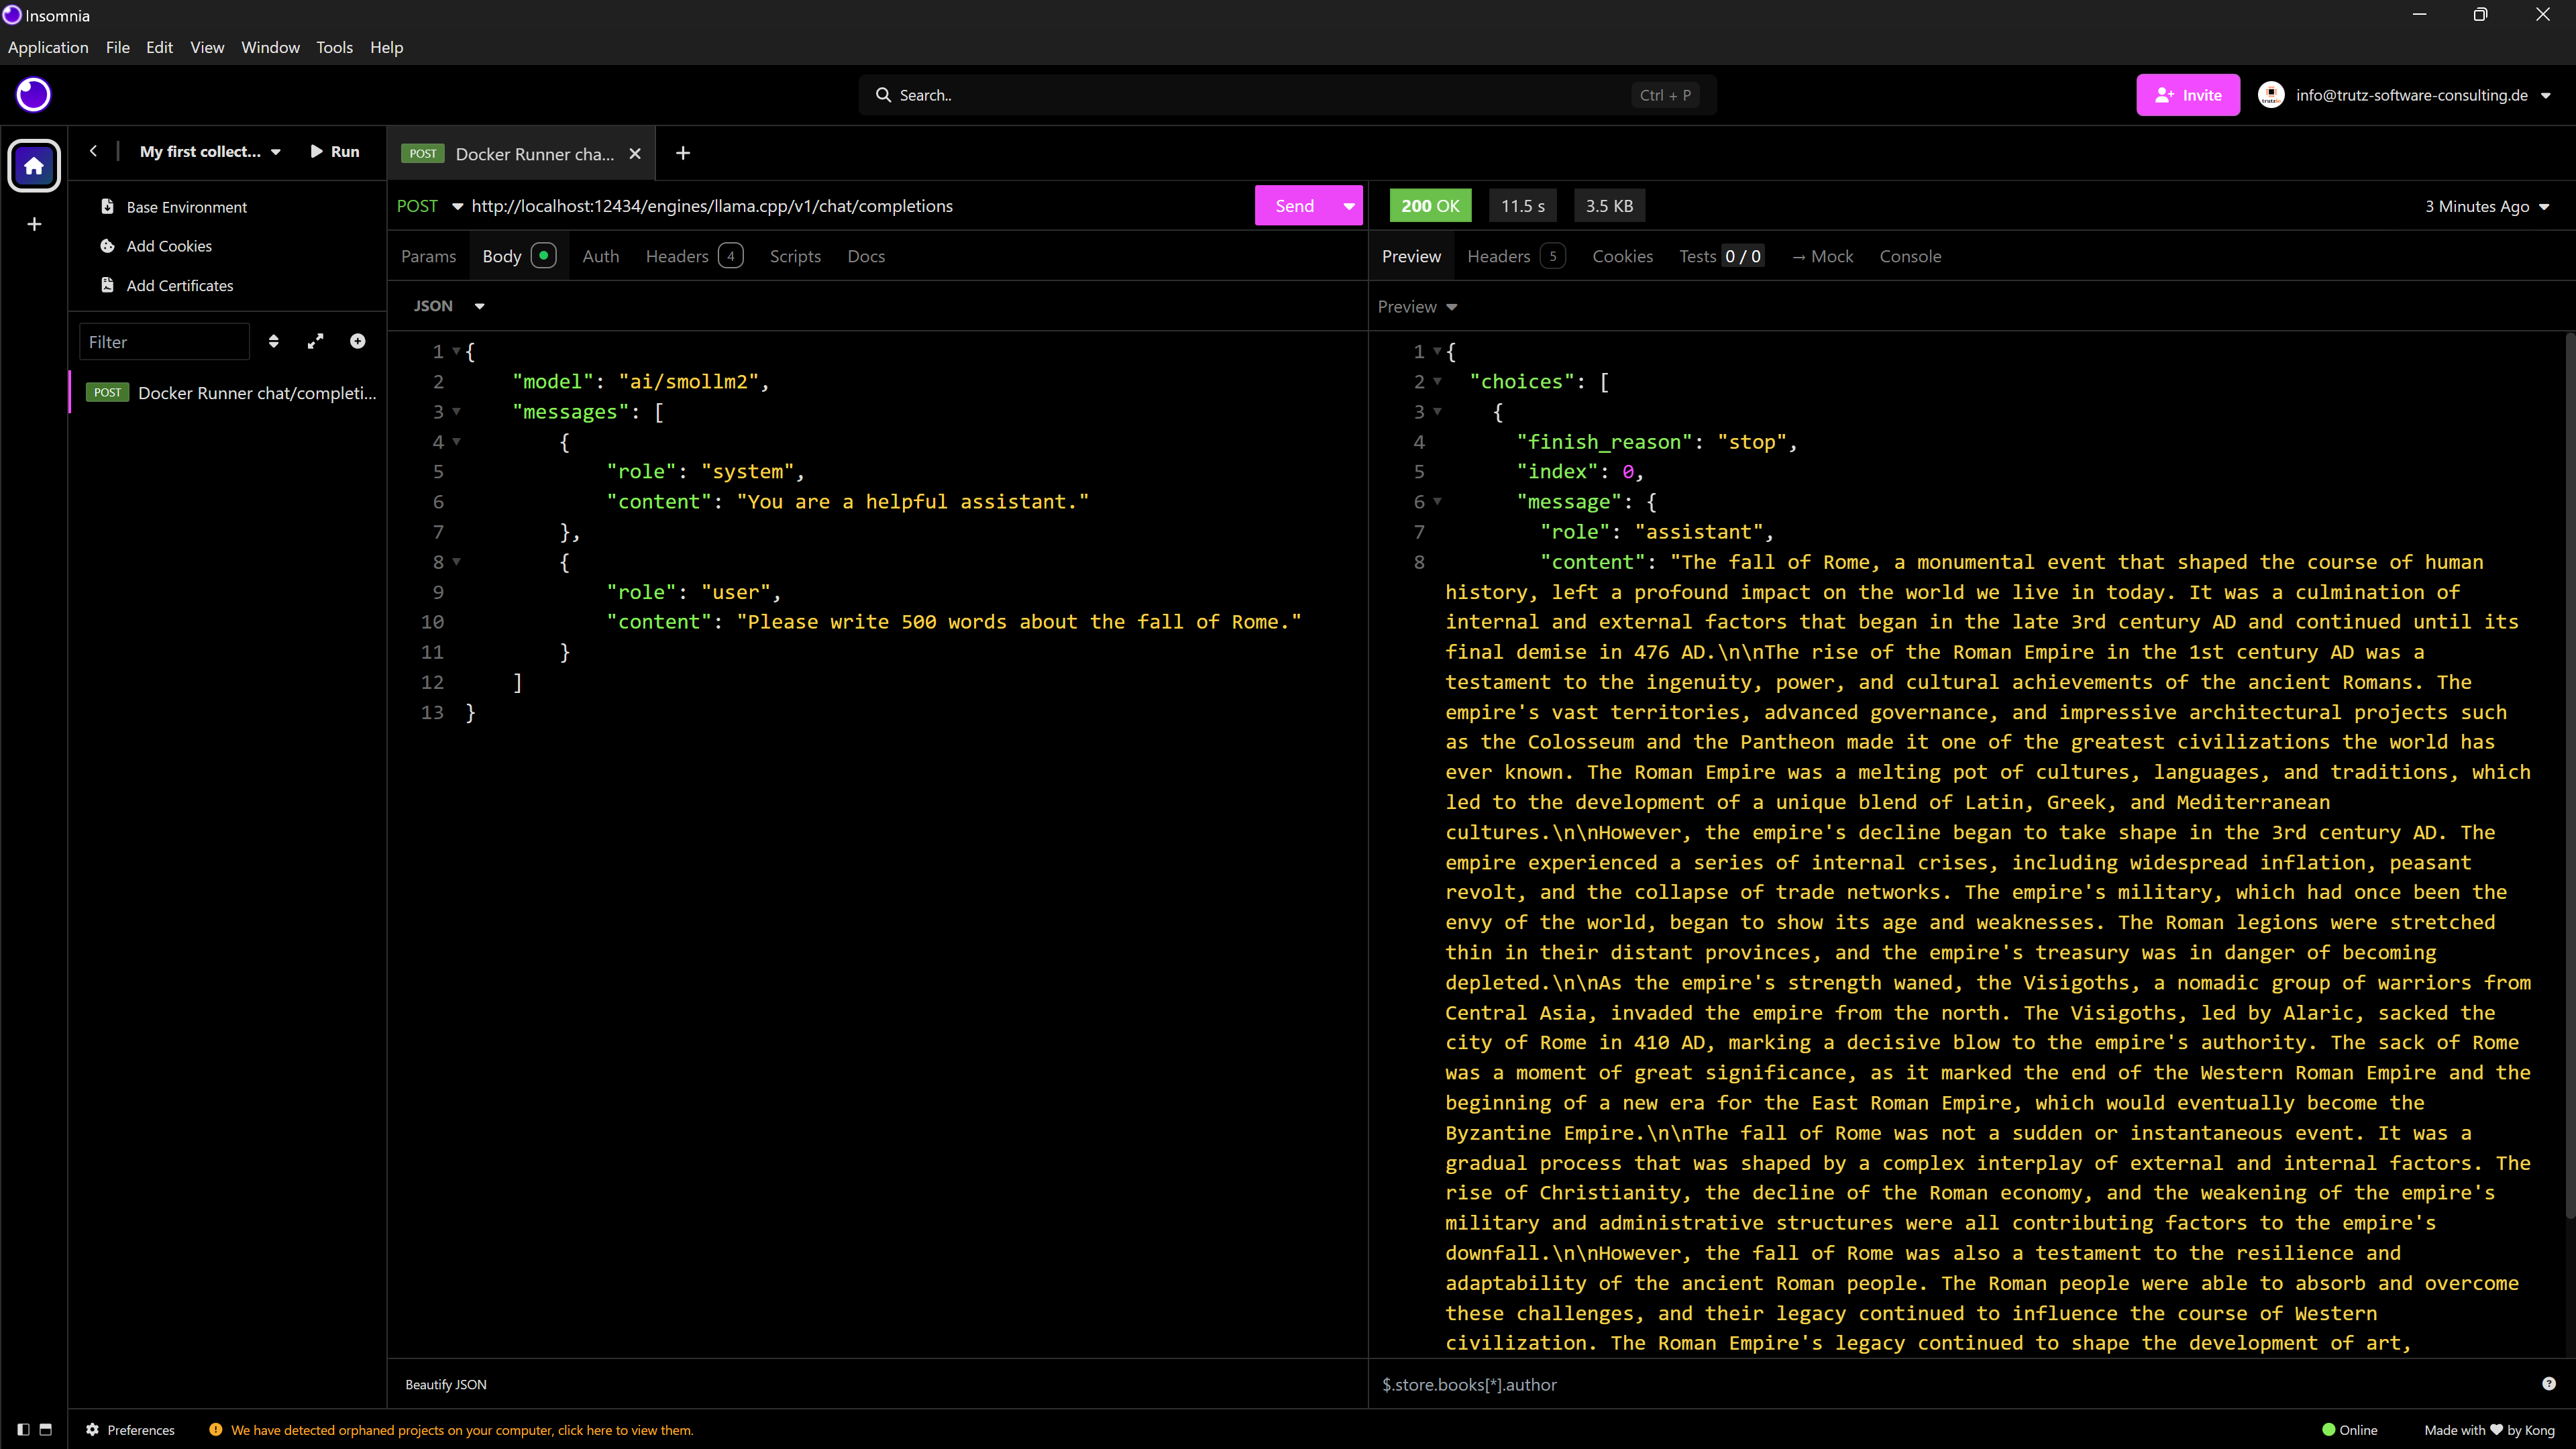The height and width of the screenshot is (1449, 2576).
Task: Click the home dashboard icon in sidebar
Action: click(x=34, y=166)
